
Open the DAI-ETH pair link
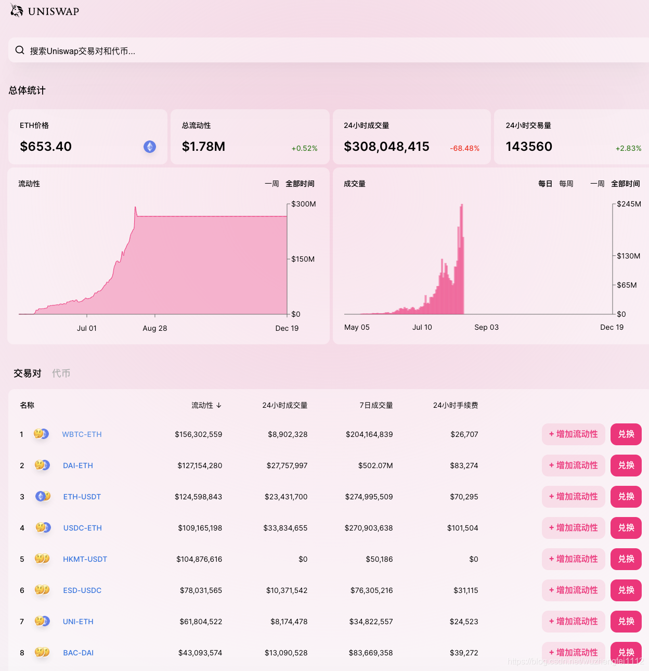tap(78, 466)
